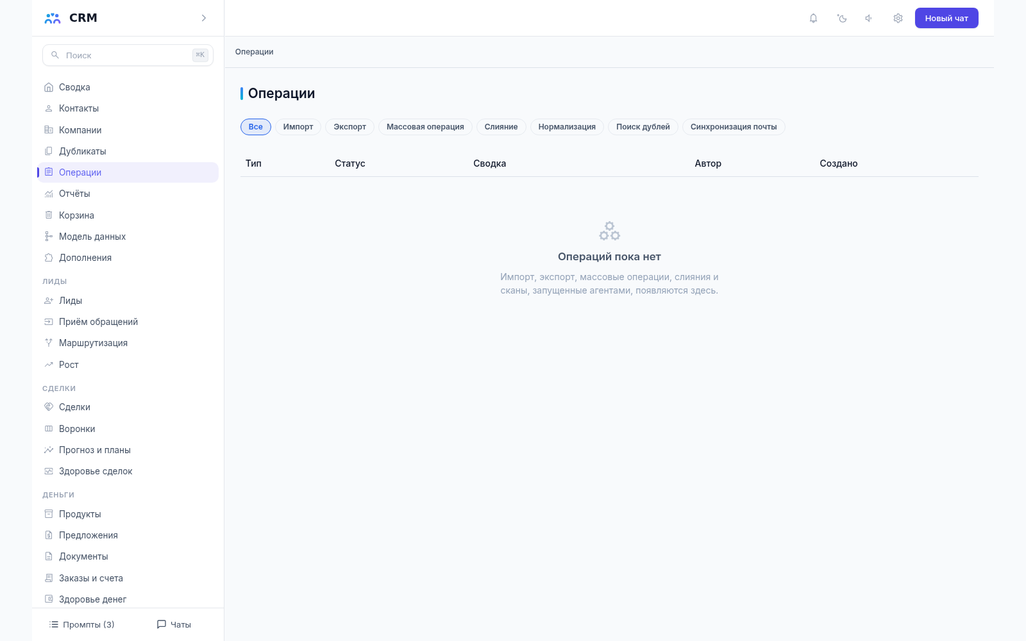Click the Дубликаты copy icon
This screenshot has height=641, width=1026.
pyautogui.click(x=49, y=151)
